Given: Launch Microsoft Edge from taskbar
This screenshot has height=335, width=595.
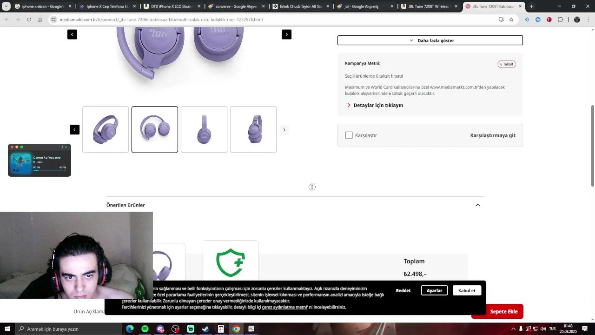Looking at the screenshot, I should pyautogui.click(x=130, y=329).
